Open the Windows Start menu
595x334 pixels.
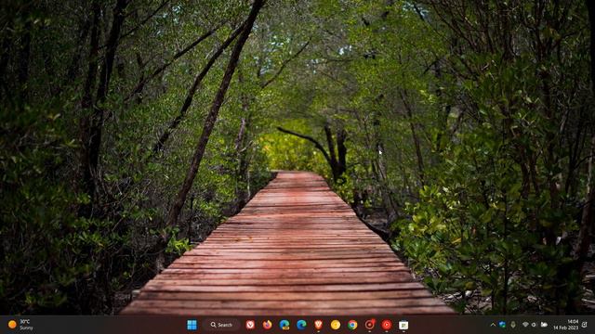[x=192, y=325]
